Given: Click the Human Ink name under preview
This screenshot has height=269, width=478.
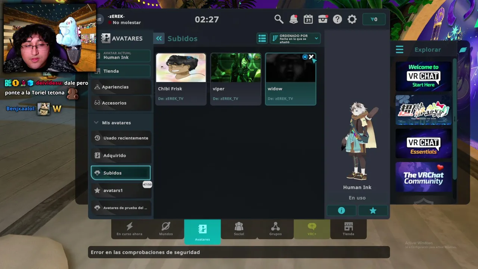Looking at the screenshot, I should [357, 188].
